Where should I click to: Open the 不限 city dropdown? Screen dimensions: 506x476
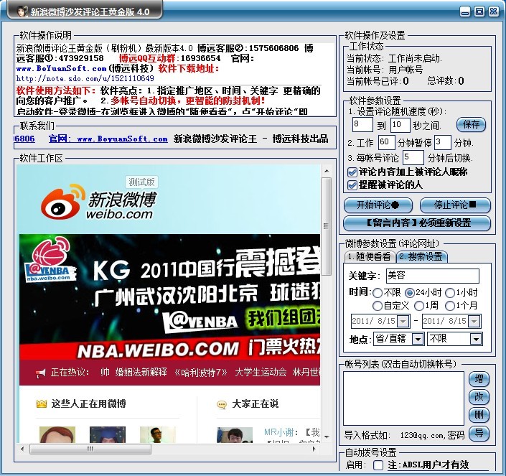(476, 339)
